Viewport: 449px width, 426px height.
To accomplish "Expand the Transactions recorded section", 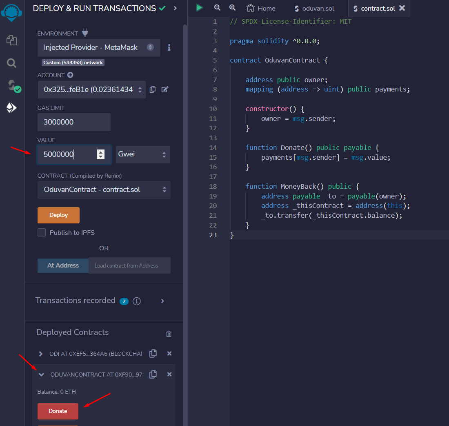I will point(162,301).
